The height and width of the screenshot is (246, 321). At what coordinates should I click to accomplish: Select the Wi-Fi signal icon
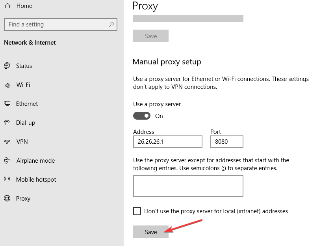7,85
